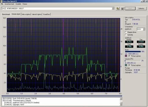Click the 7.96 GB disc length value
Image resolution: width=148 pixels, height=107 pixels.
tap(135, 24)
